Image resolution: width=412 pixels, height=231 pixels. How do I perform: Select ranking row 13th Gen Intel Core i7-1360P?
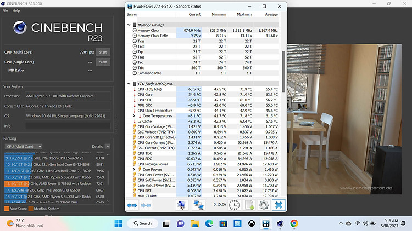tap(54, 171)
